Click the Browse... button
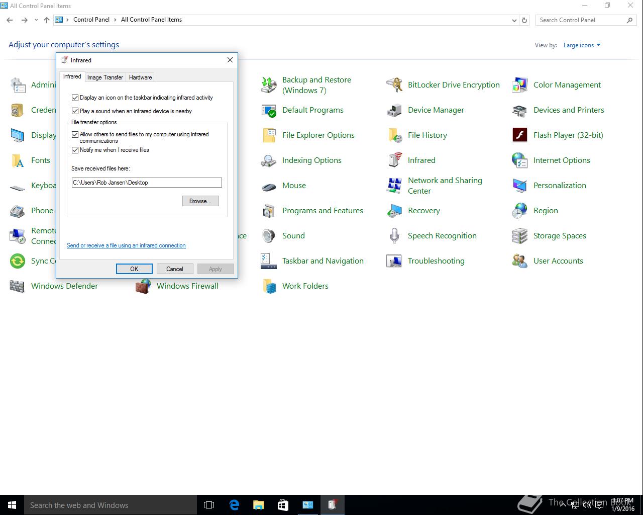This screenshot has height=515, width=643. (200, 201)
